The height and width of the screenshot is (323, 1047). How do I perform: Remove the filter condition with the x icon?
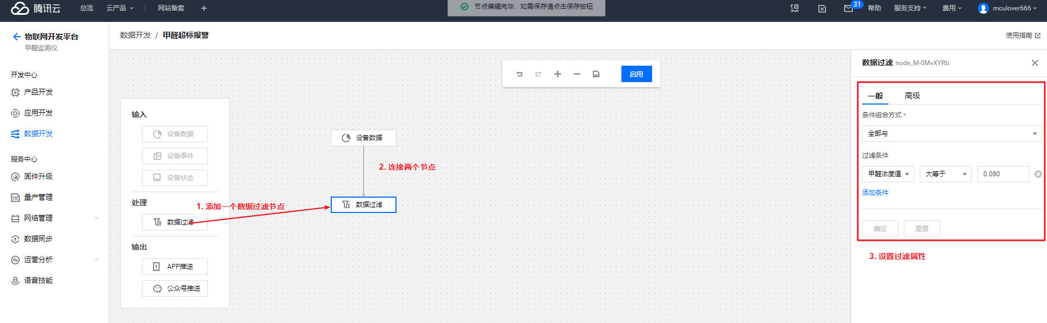[1038, 174]
